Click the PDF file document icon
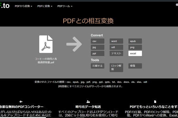This screenshot has height=118, width=178. coord(46,44)
